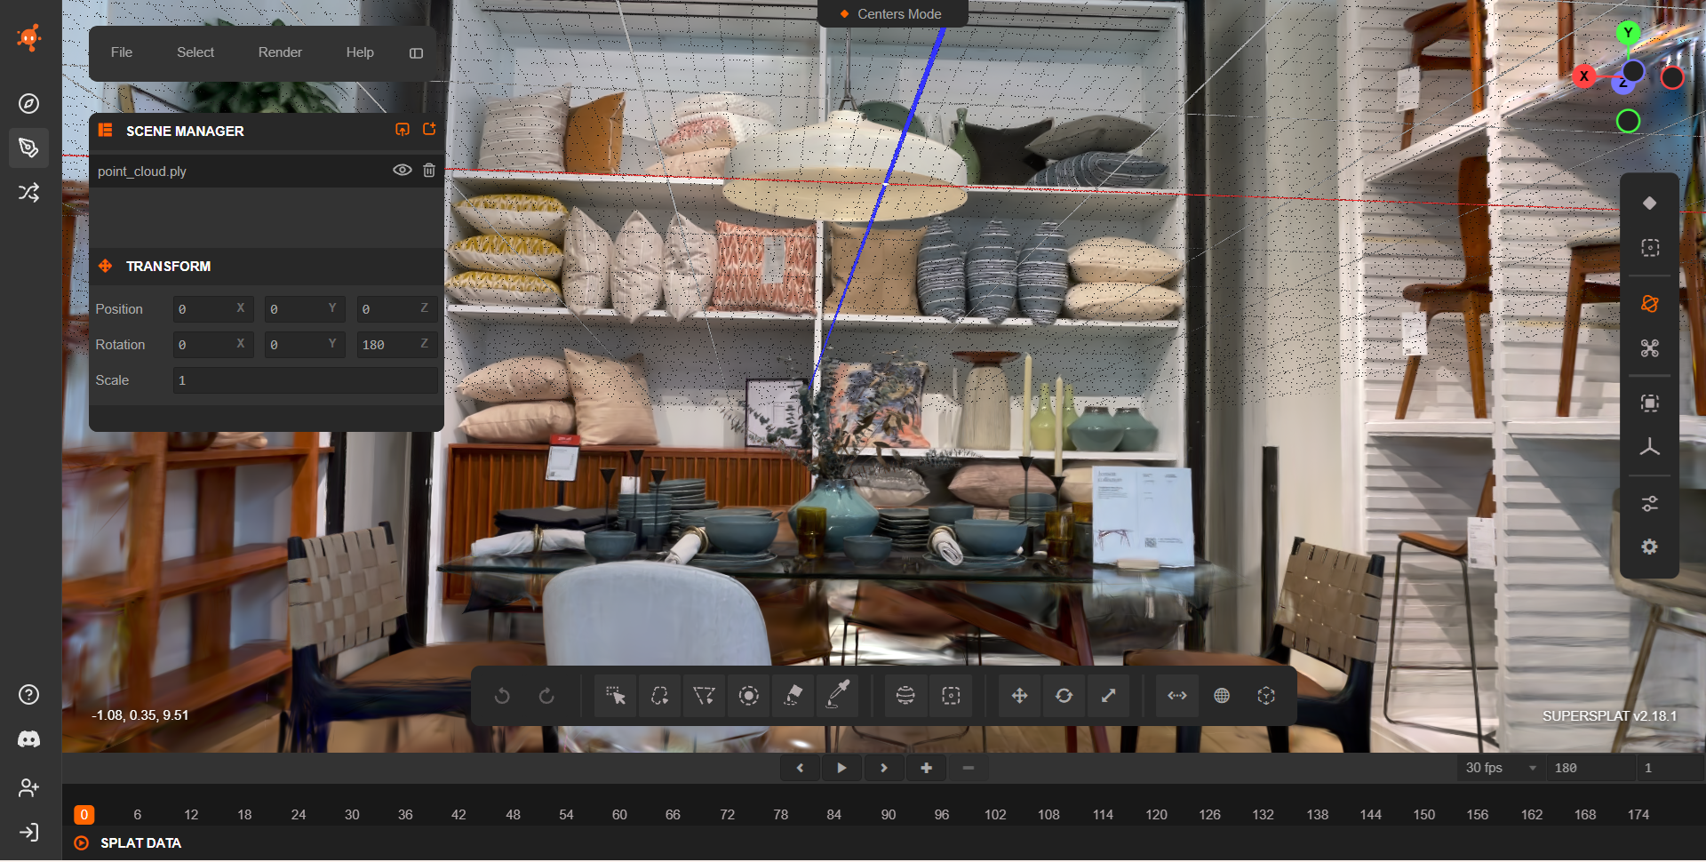Toggle the coordinate space globe button
Image resolution: width=1706 pixels, height=862 pixels.
pyautogui.click(x=1222, y=696)
